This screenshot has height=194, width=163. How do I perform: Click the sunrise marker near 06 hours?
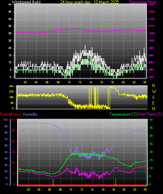coord(53,182)
